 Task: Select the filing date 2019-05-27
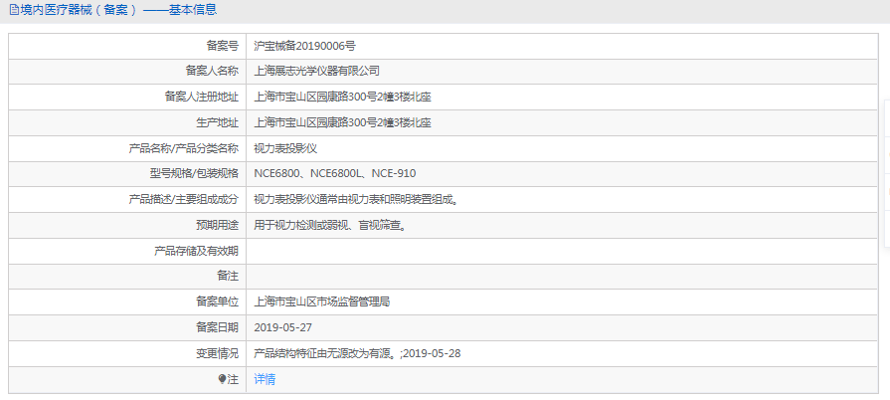click(282, 327)
